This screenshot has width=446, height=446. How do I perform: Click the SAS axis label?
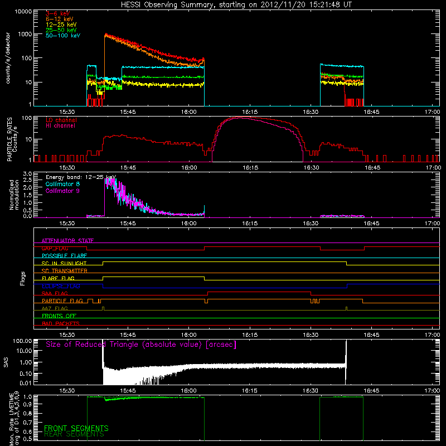click(x=6, y=362)
